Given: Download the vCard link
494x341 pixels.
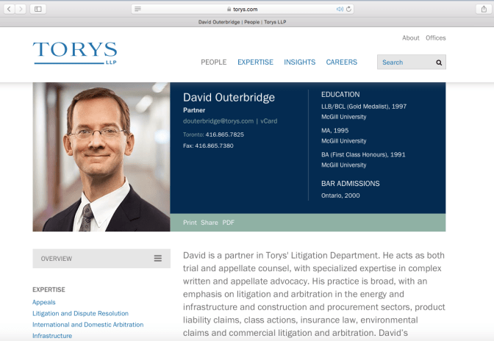Looking at the screenshot, I should click(x=269, y=121).
